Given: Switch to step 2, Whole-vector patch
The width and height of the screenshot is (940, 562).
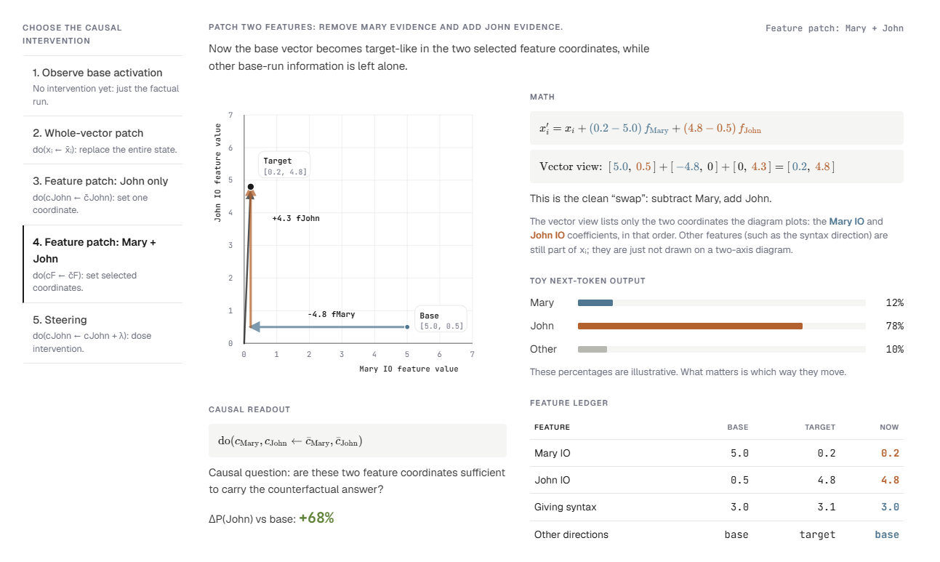Looking at the screenshot, I should [x=103, y=140].
